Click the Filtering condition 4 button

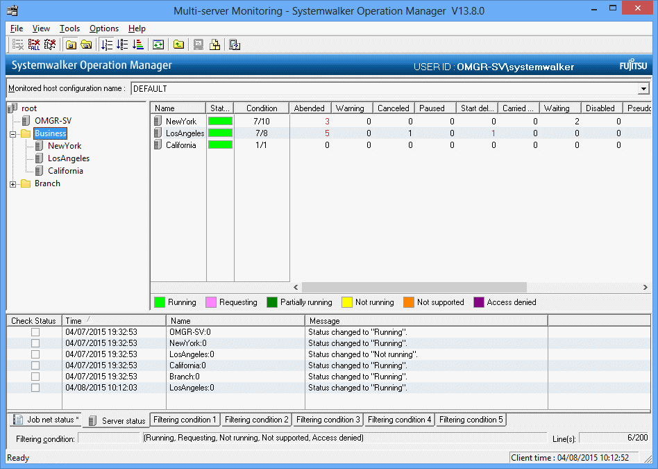400,420
